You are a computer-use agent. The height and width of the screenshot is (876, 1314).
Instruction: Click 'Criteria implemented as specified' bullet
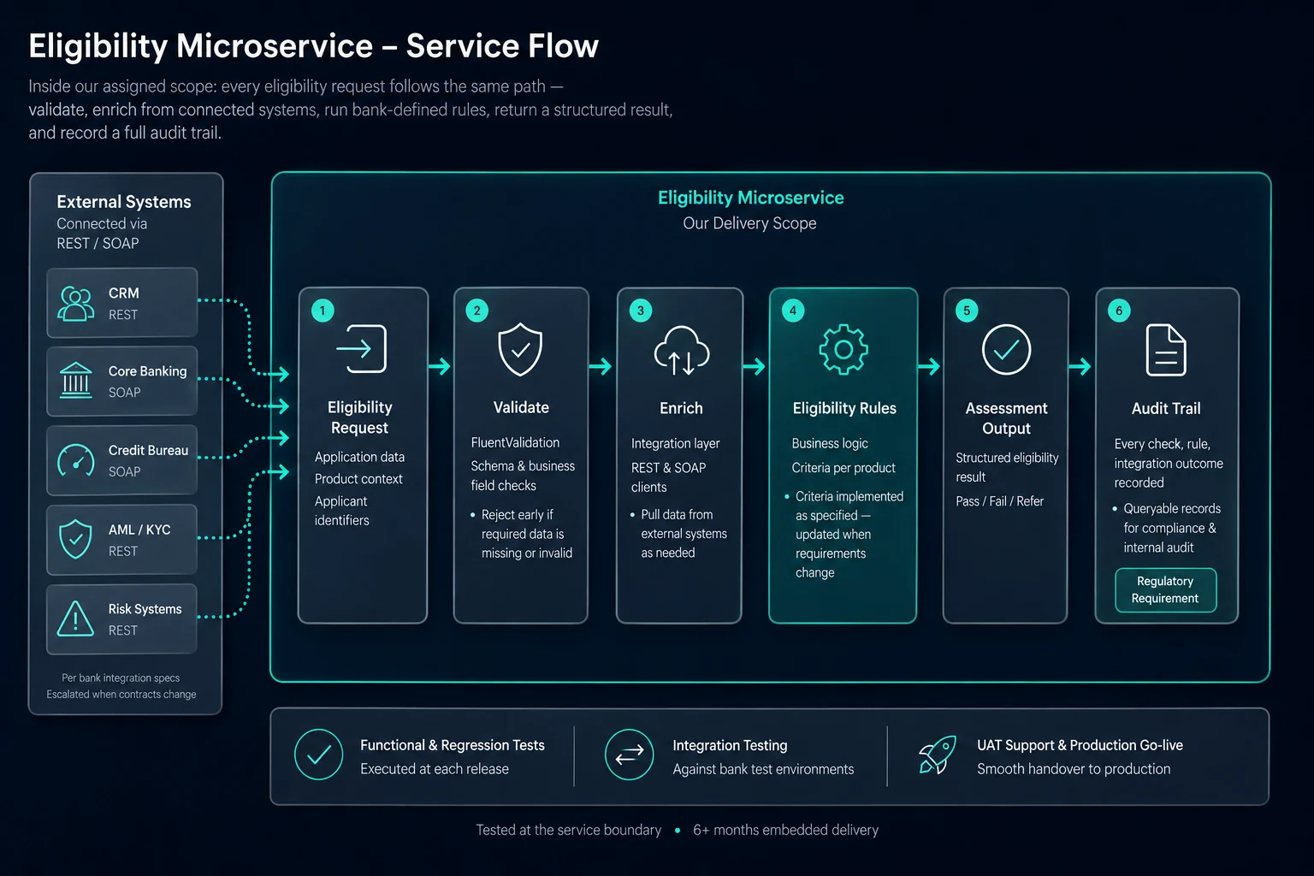point(844,535)
